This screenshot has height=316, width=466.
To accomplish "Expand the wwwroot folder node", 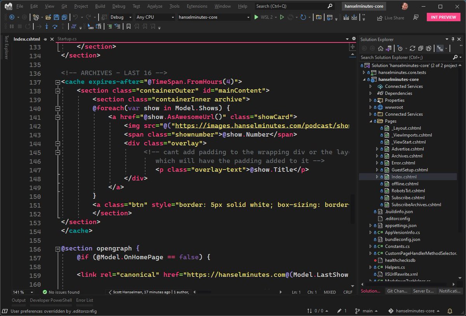I will pyautogui.click(x=370, y=107).
